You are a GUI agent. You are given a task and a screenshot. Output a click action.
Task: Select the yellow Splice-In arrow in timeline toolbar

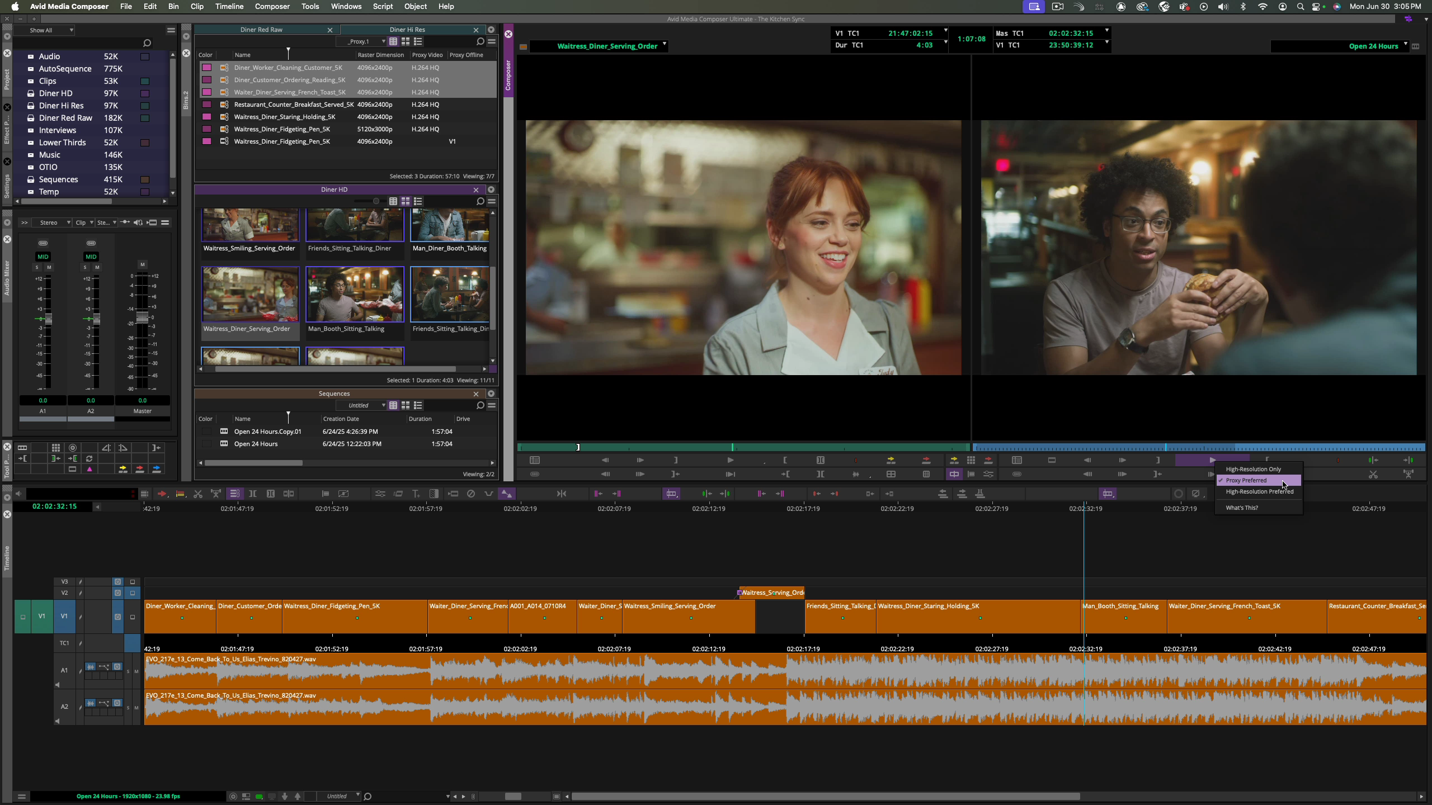click(123, 470)
